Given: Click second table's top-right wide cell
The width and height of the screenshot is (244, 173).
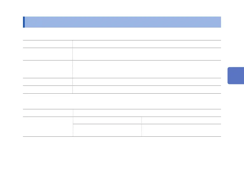Looking at the screenshot, I should [x=147, y=113].
